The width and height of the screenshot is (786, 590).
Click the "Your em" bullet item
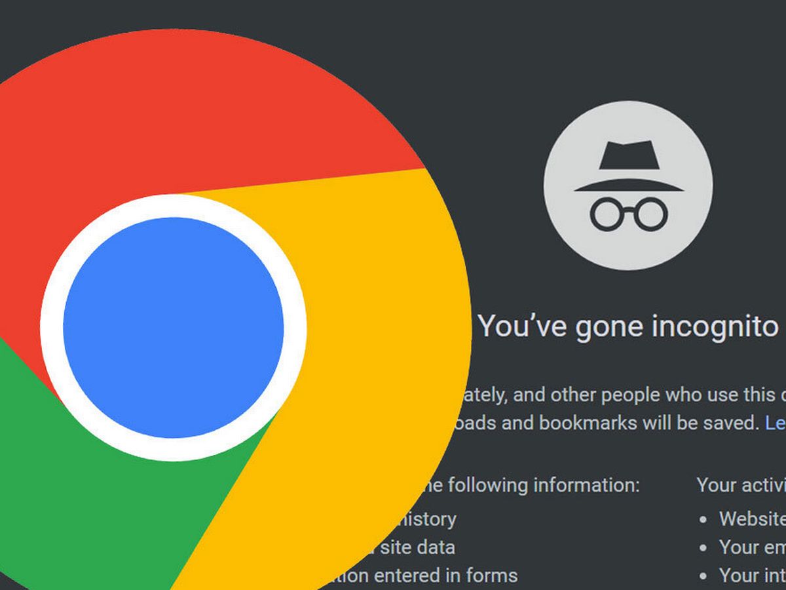pyautogui.click(x=753, y=547)
